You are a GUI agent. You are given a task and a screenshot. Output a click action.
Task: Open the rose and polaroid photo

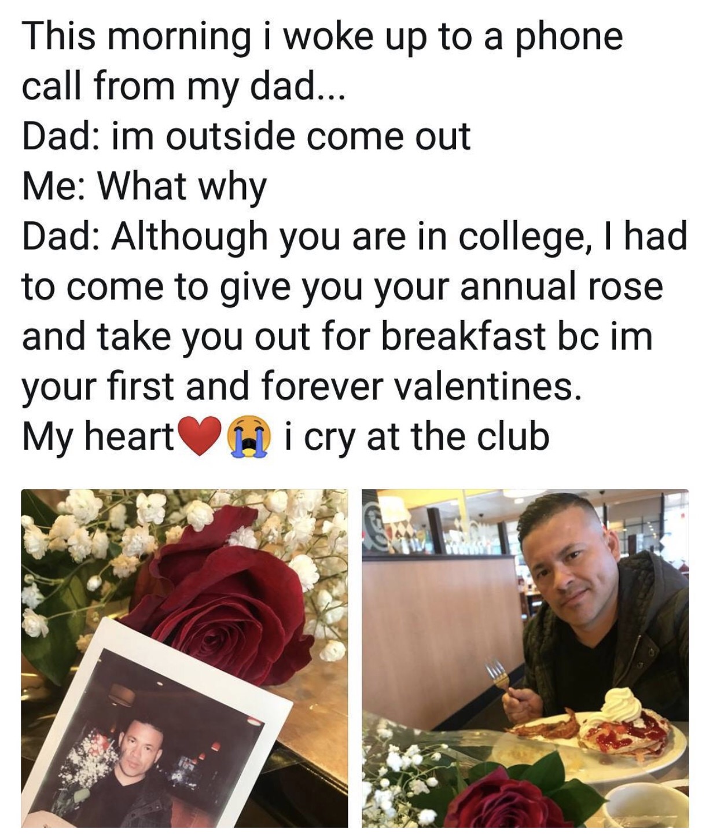point(185,658)
